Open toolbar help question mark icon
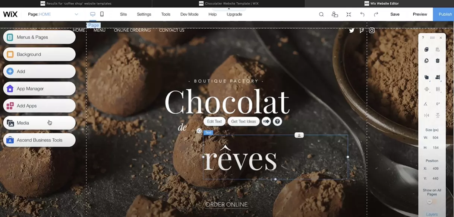This screenshot has height=217, width=454. (x=423, y=38)
